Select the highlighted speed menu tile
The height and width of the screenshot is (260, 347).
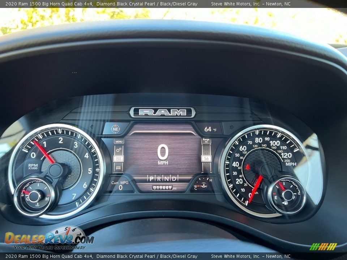click(x=119, y=159)
